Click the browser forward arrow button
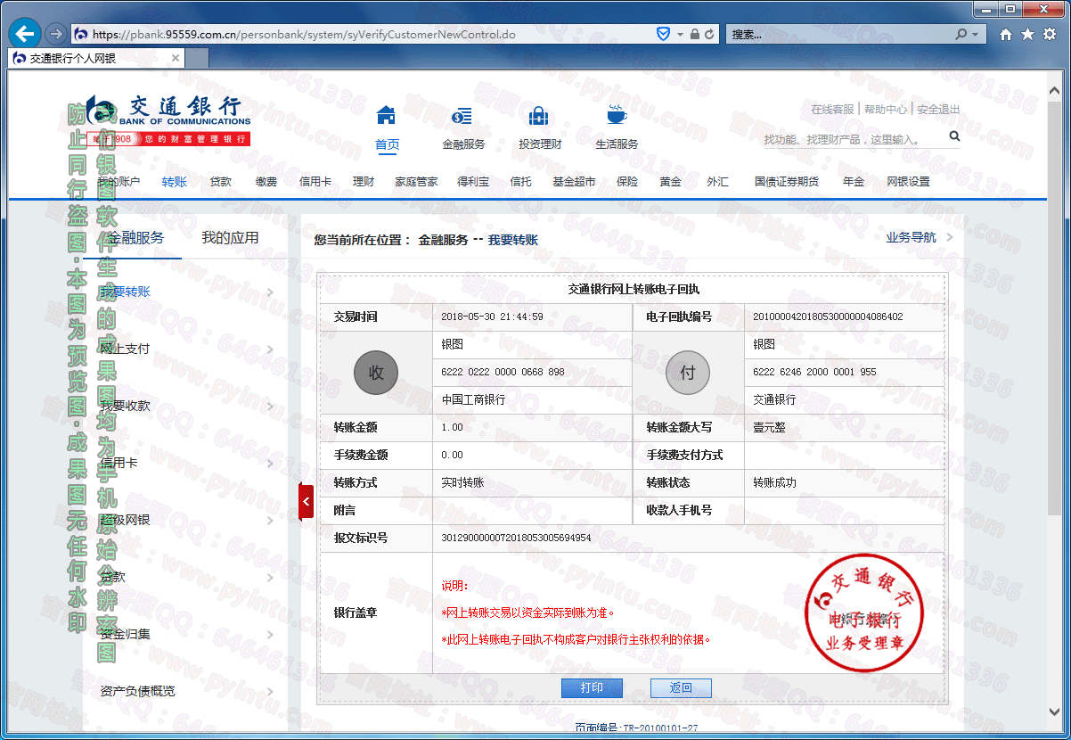The height and width of the screenshot is (740, 1071). click(x=55, y=34)
